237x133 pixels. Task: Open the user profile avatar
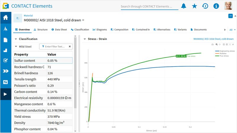pyautogui.click(x=228, y=6)
